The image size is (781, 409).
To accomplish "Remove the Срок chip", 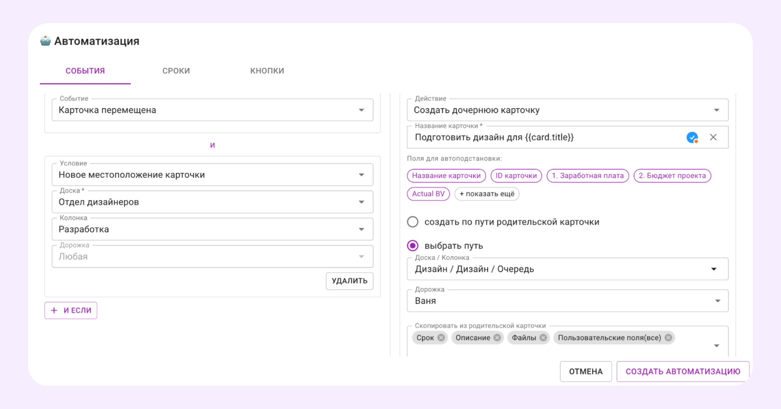I will (441, 338).
